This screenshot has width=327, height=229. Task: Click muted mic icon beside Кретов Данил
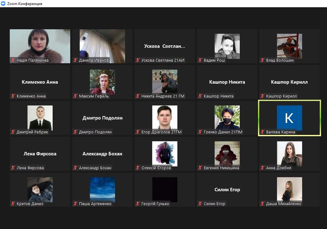tap(13, 204)
